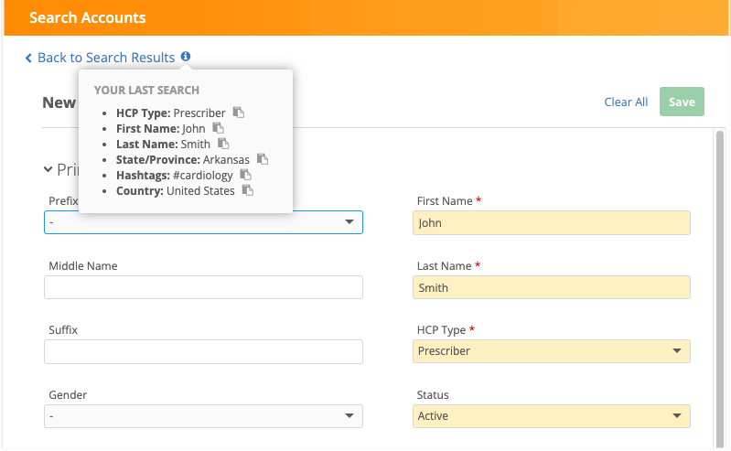
Task: Click the First Name field containing John
Action: [551, 223]
